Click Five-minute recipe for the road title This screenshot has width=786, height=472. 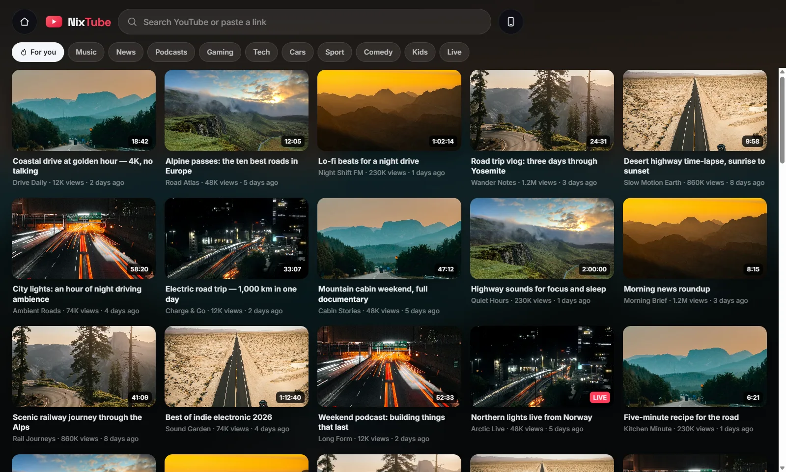pyautogui.click(x=681, y=417)
